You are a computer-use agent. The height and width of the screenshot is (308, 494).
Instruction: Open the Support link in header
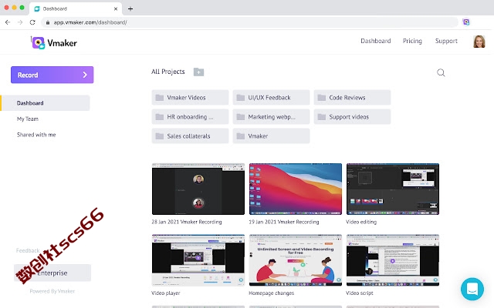pos(446,41)
